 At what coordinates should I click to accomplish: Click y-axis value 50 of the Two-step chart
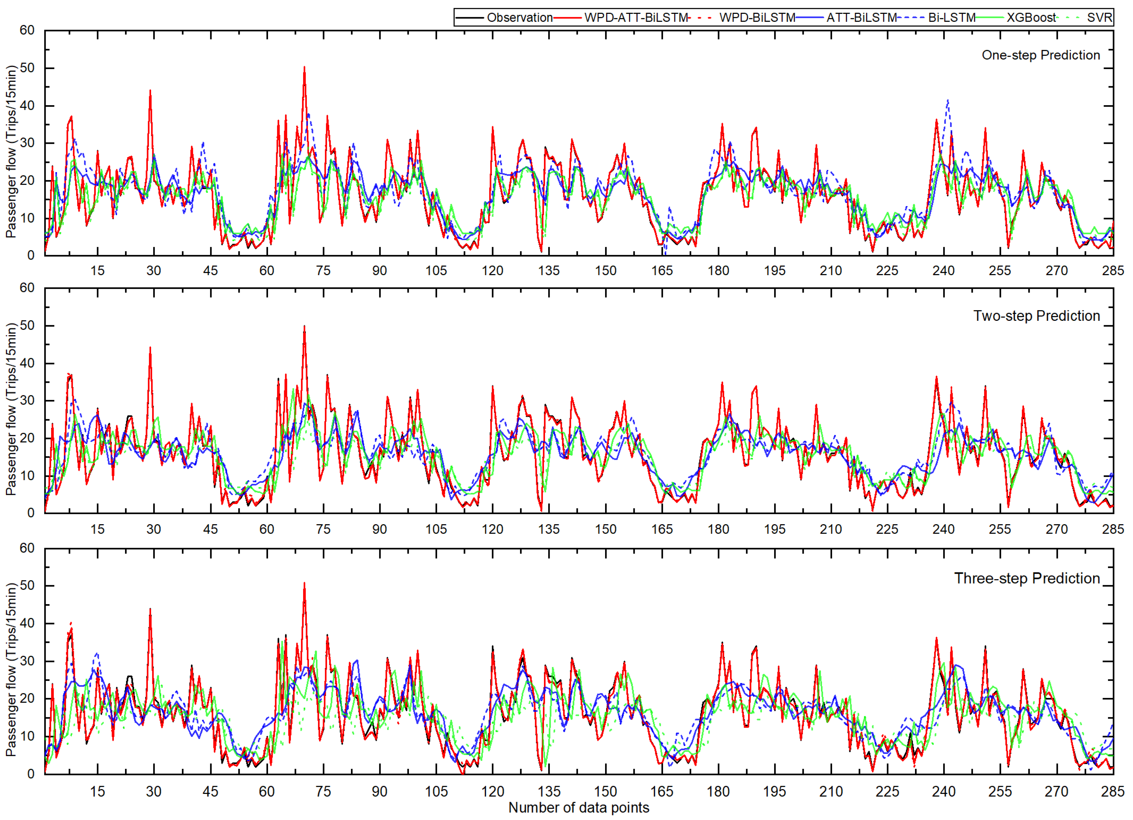[x=27, y=325]
